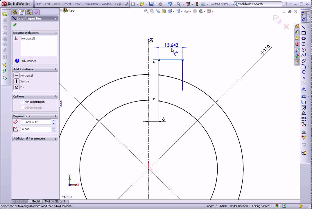Select the Line sketch tool
Image resolution: width=312 pixels, height=209 pixels.
pyautogui.click(x=304, y=27)
